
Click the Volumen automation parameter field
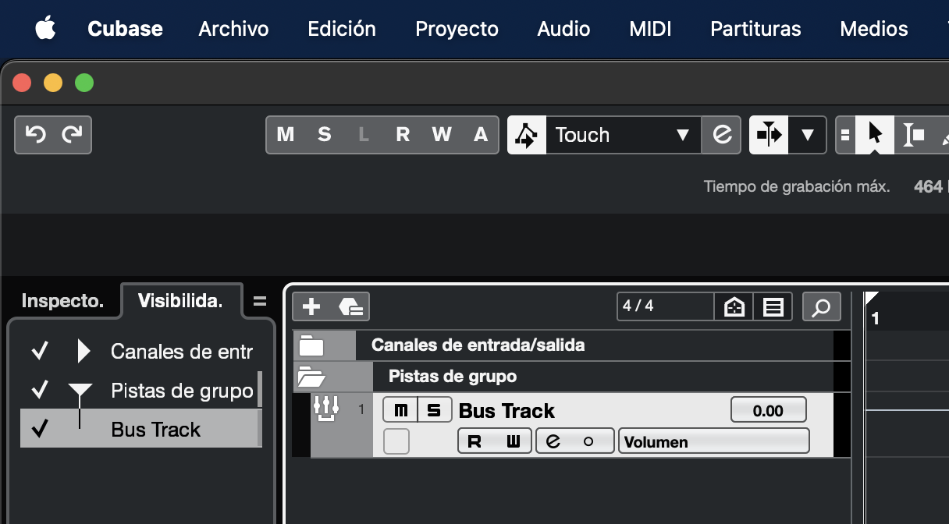713,441
